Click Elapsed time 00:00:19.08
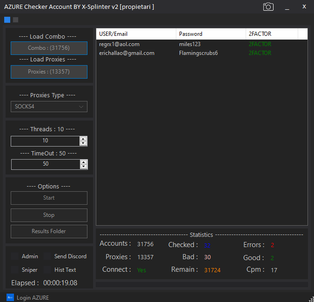The width and height of the screenshot is (314, 302). click(x=60, y=283)
